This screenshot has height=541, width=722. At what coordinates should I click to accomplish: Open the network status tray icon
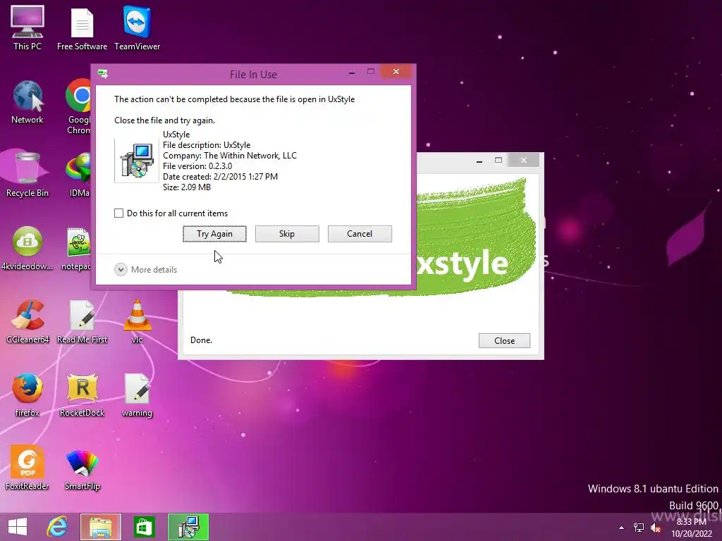(x=639, y=528)
